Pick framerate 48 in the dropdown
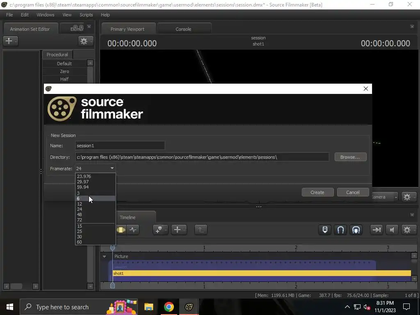The height and width of the screenshot is (315, 420). tap(95, 215)
